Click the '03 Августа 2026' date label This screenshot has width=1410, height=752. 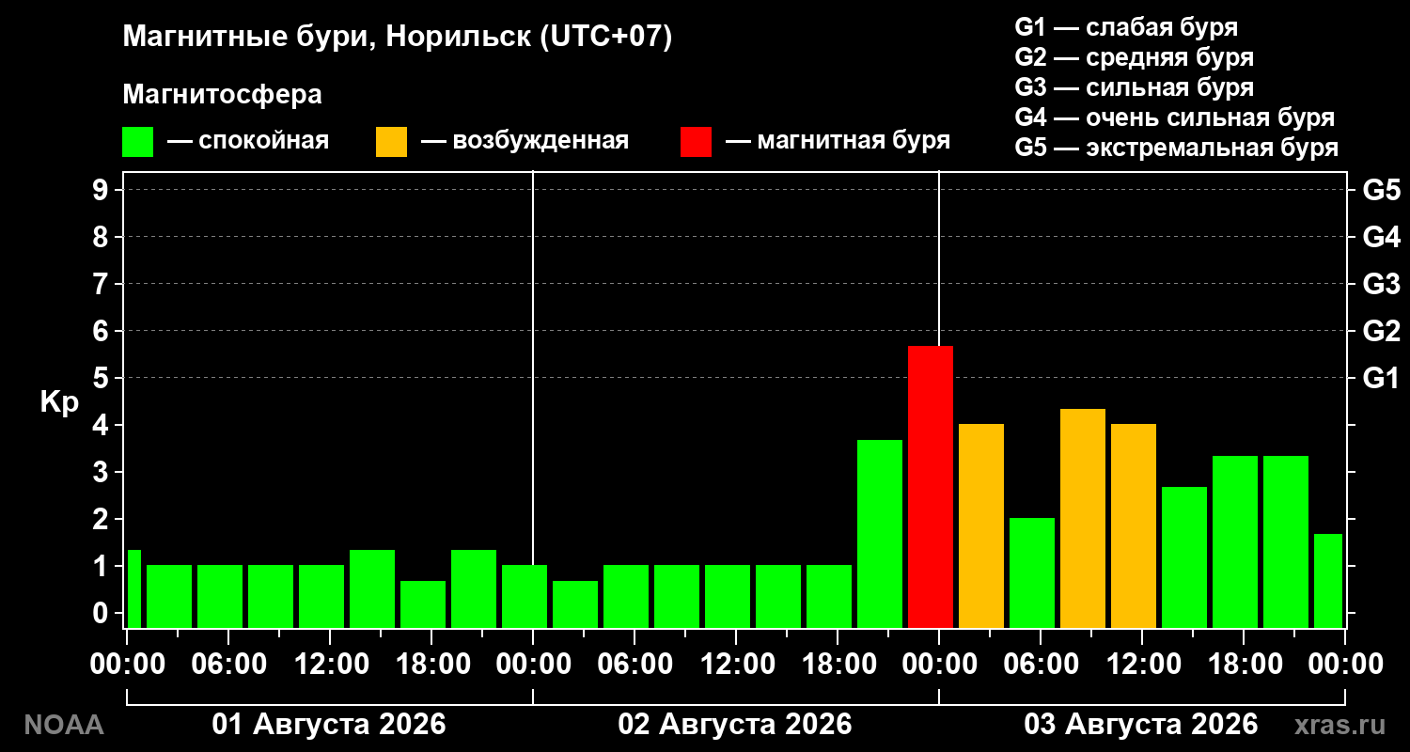(1141, 725)
